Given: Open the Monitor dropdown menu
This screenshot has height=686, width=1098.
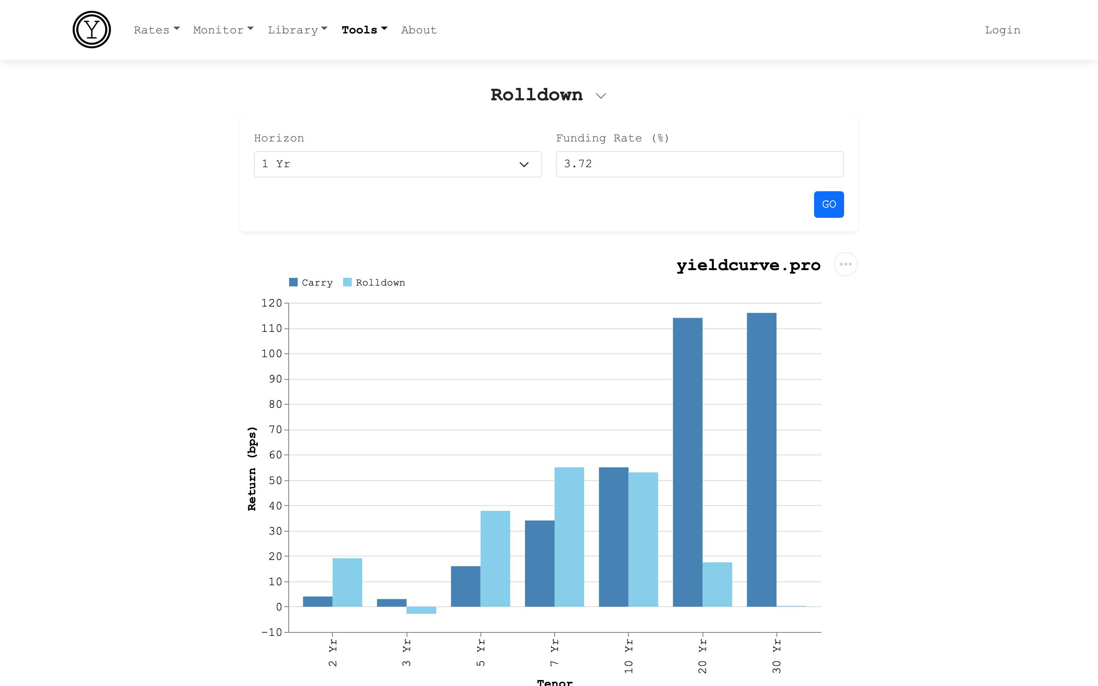Looking at the screenshot, I should point(223,30).
